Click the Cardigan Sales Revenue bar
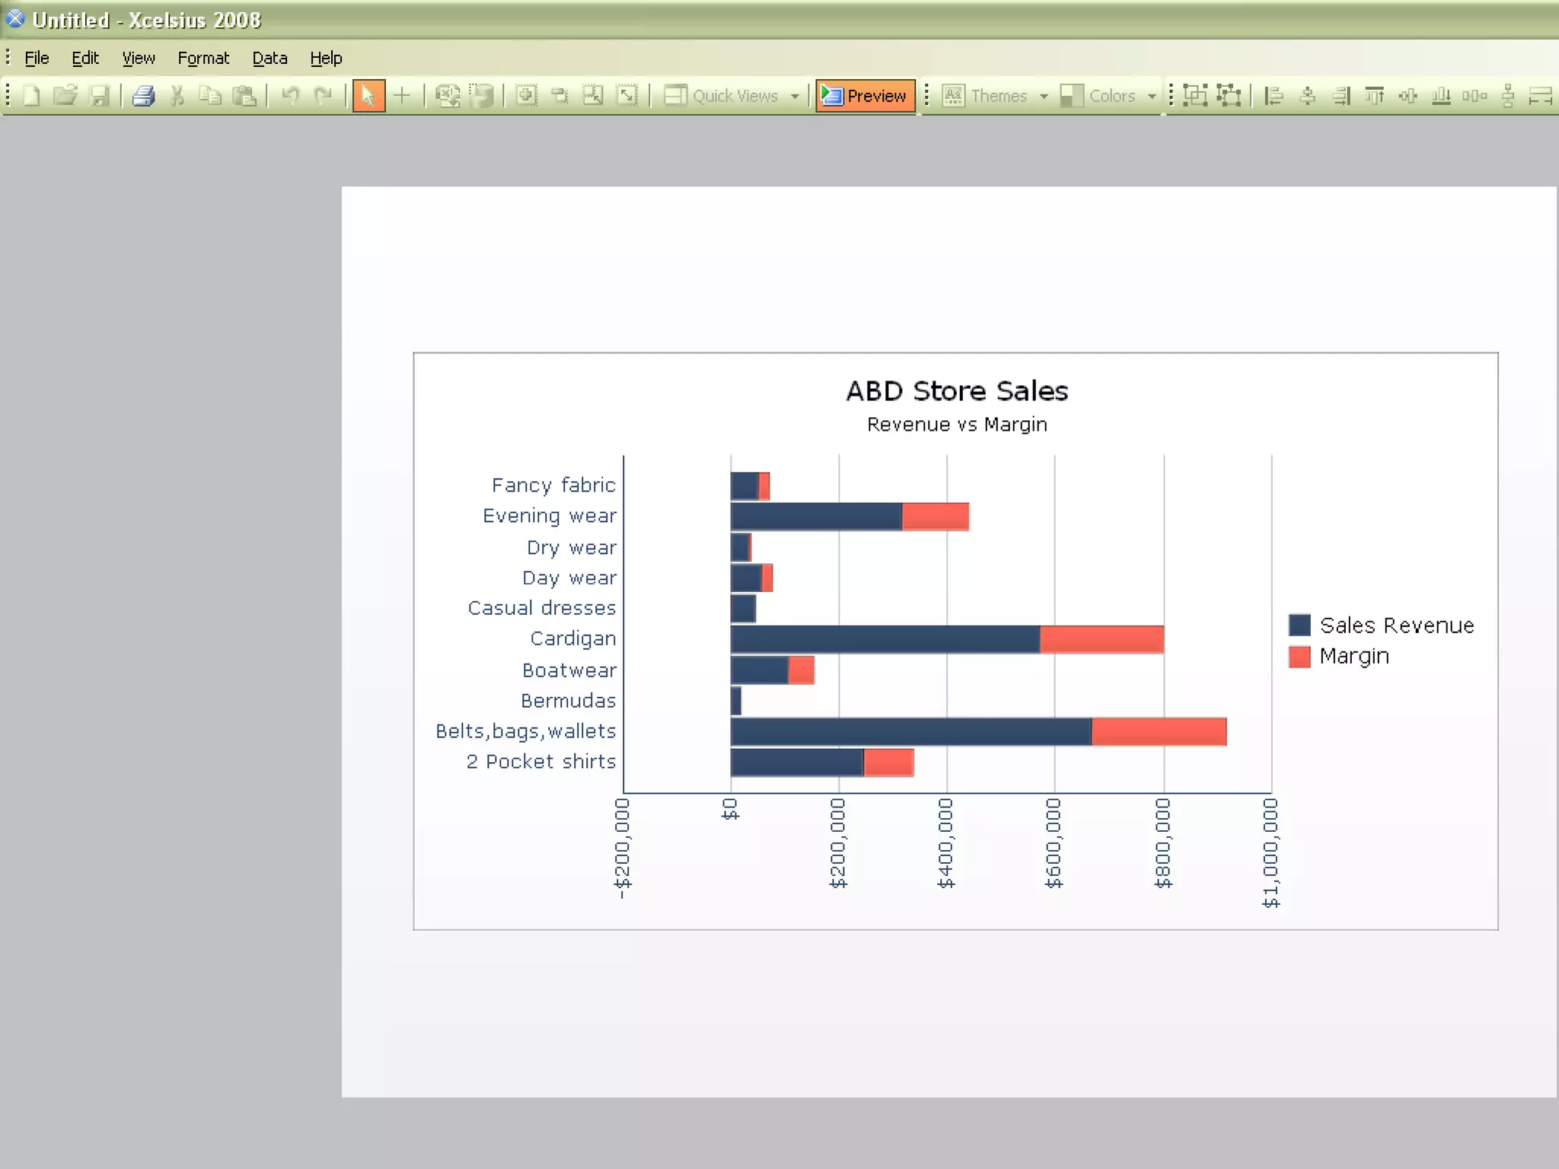This screenshot has width=1559, height=1169. pyautogui.click(x=885, y=639)
